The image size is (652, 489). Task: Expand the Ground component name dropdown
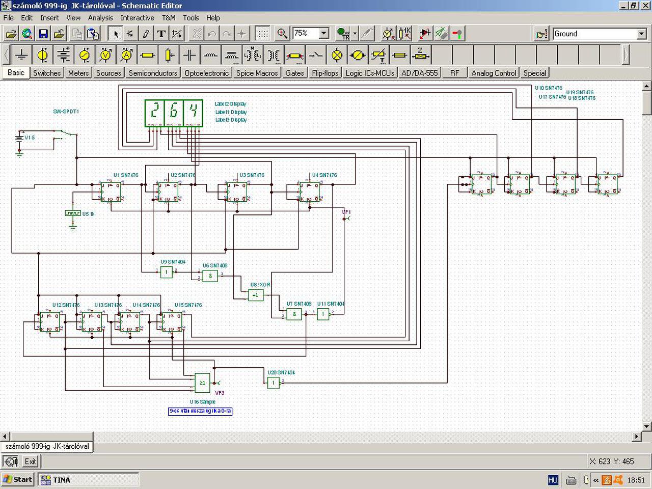coord(641,34)
